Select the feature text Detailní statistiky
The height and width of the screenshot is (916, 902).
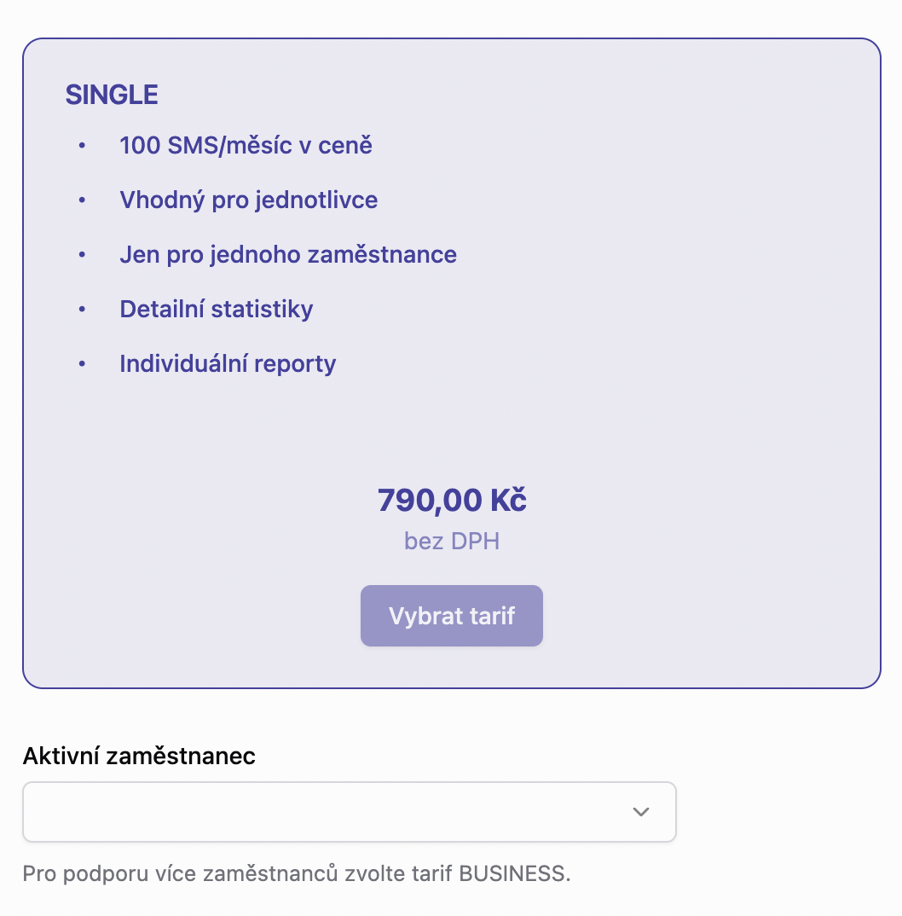coord(217,310)
